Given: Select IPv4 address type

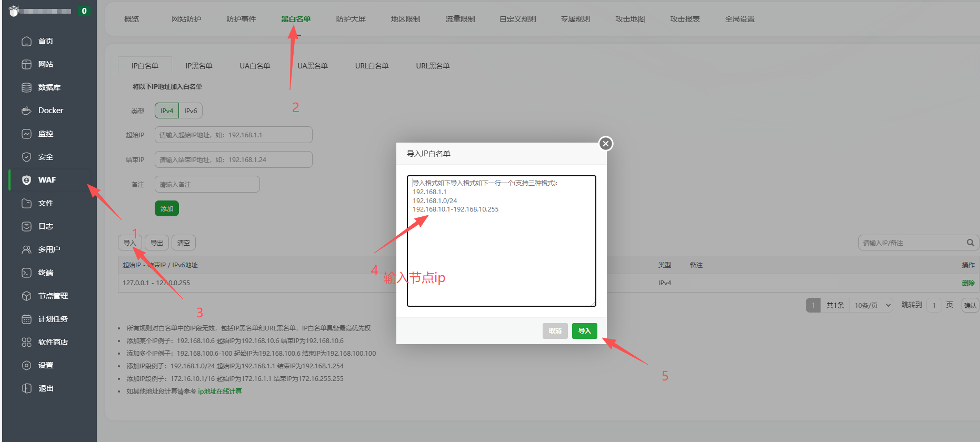Looking at the screenshot, I should (167, 110).
